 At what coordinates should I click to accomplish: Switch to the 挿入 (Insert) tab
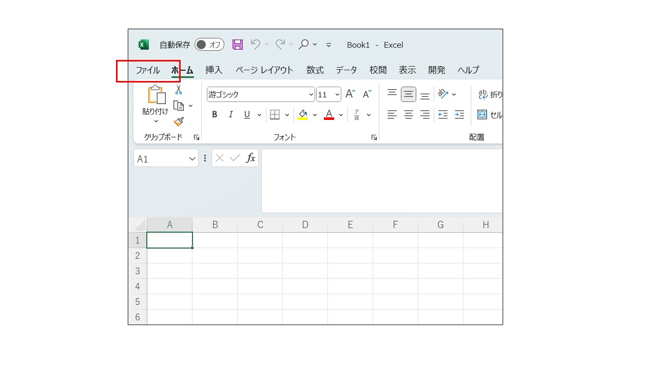(214, 70)
